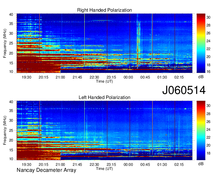Click the Frequency (MHz) label of the bottom plot
The height and width of the screenshot is (174, 214).
coord(5,130)
